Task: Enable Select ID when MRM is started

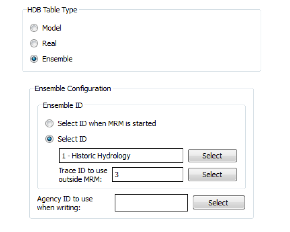Action: 49,123
